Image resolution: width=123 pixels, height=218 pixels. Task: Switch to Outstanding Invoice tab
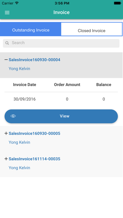click(31, 29)
